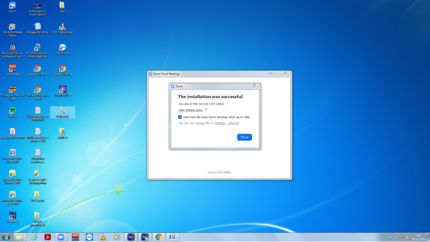This screenshot has height=242, width=430.
Task: Select the TeamViewer desktop shortcut
Action: 62,49
